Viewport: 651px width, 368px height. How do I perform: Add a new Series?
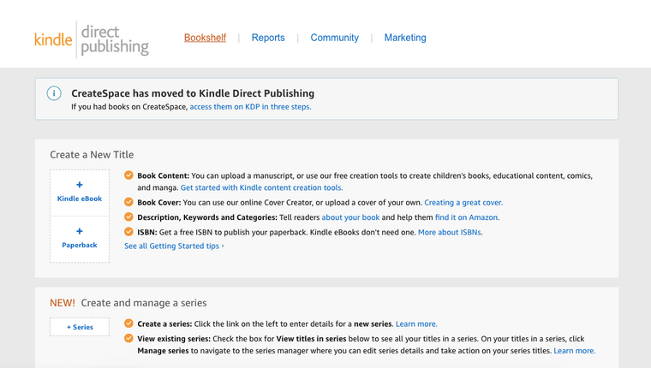[x=80, y=327]
